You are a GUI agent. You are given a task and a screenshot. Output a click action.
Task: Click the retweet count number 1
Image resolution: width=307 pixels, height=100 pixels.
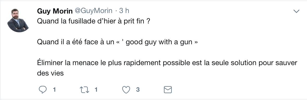[96, 90]
